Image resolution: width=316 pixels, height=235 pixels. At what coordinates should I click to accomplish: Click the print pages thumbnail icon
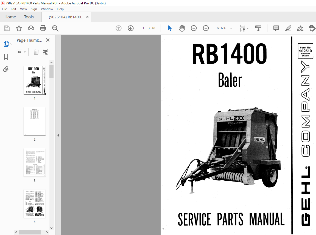45,52
